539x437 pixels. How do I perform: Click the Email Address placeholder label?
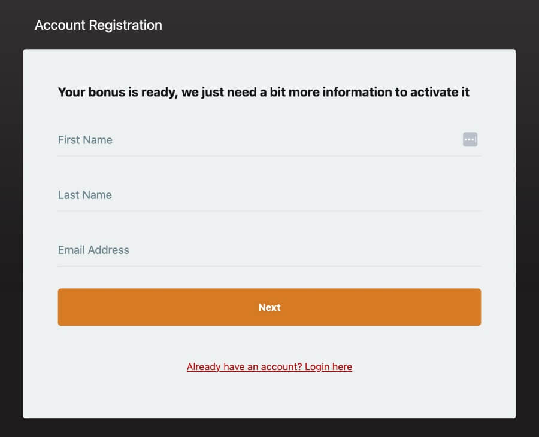tap(93, 250)
